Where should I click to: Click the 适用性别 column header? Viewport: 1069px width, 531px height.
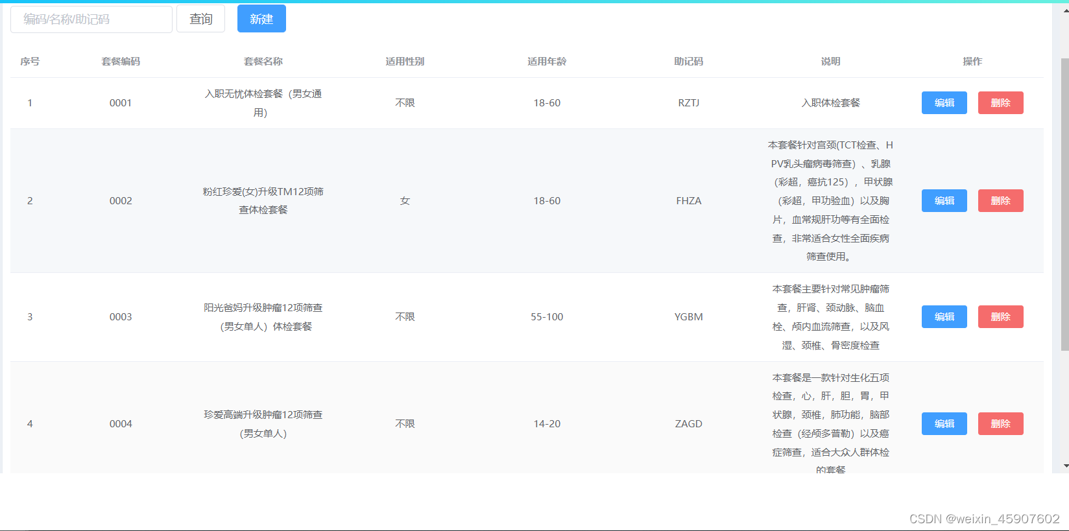coord(405,62)
